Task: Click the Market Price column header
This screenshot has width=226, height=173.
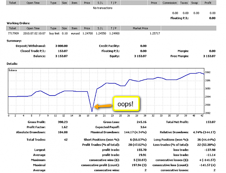Action: (x=141, y=28)
